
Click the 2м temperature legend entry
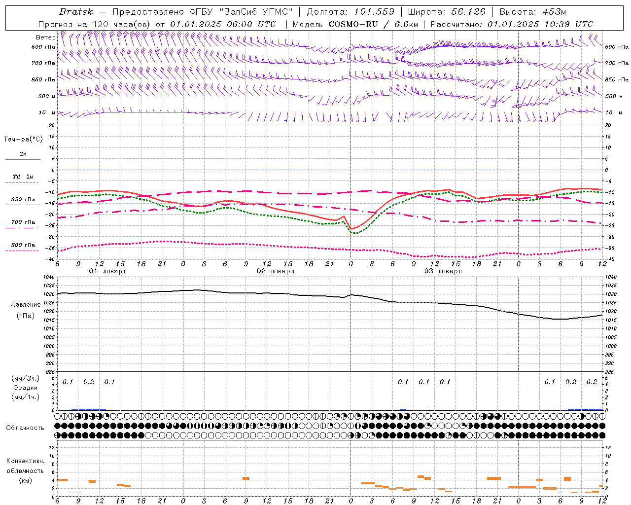pos(23,154)
